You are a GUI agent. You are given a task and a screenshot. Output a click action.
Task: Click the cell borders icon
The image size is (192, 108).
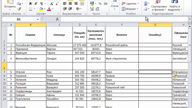coord(31,9)
